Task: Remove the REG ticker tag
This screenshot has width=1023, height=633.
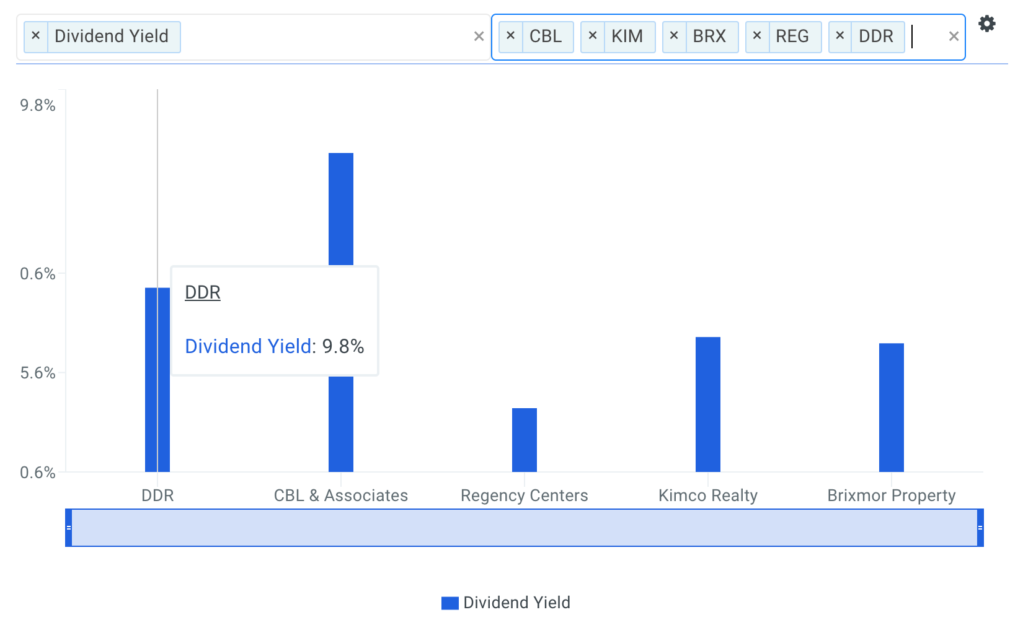Action: pos(757,37)
